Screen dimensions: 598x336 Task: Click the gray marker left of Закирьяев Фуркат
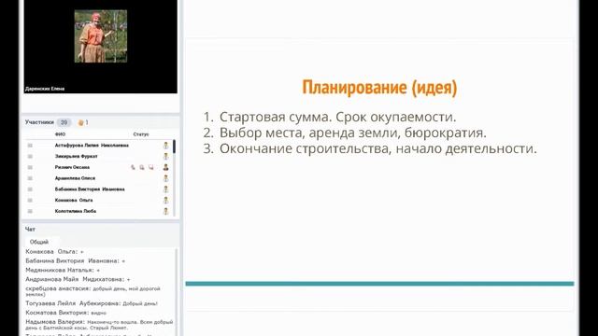[x=30, y=156]
